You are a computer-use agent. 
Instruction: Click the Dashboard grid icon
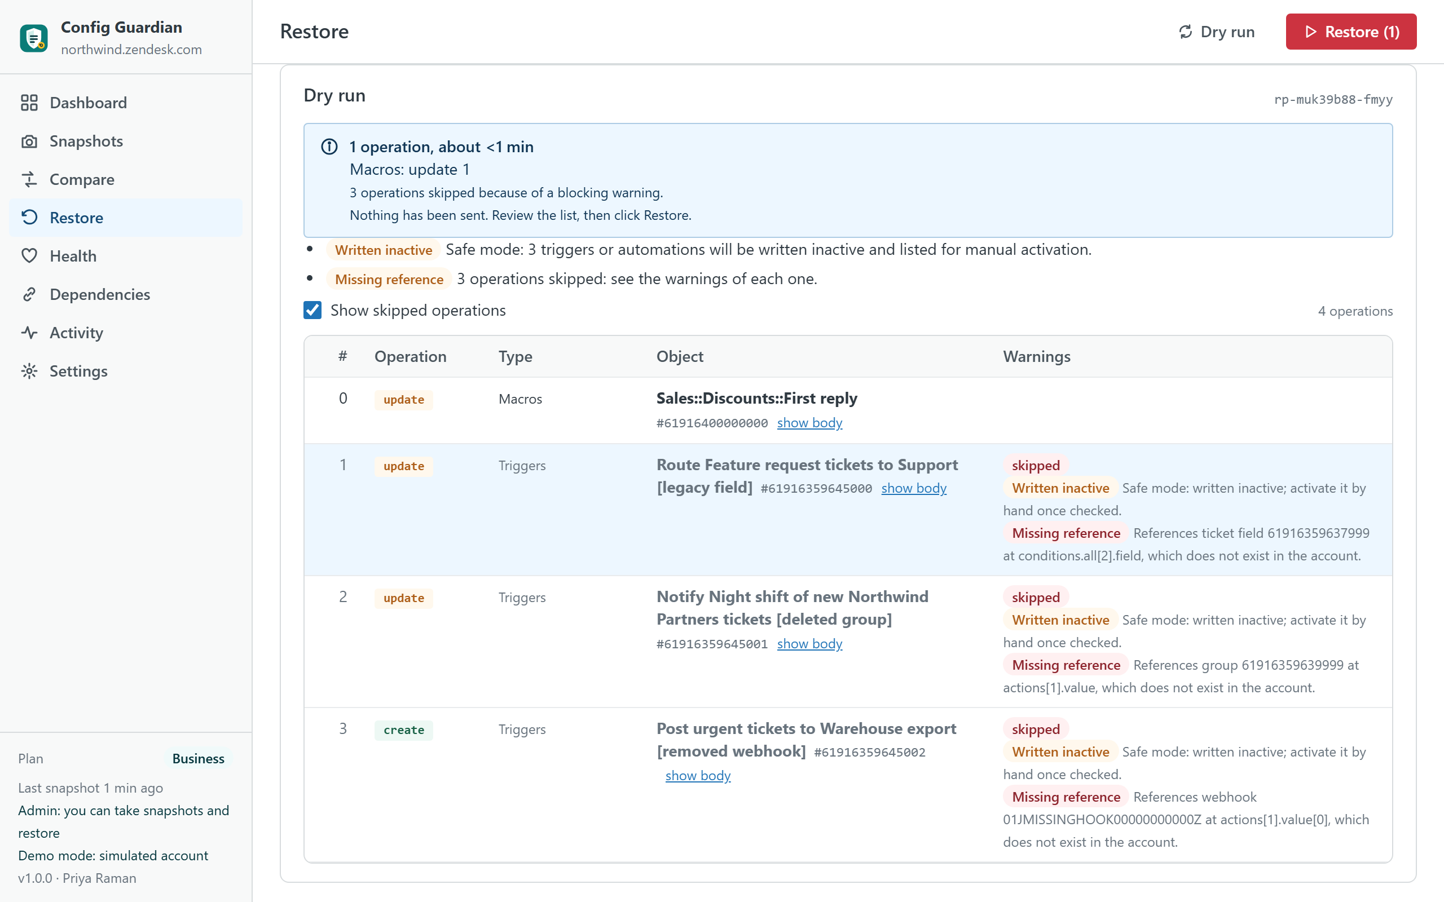click(x=29, y=103)
